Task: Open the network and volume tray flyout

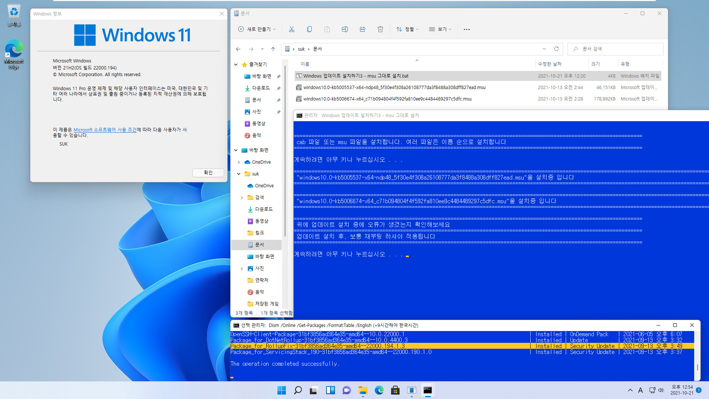Action: tap(656, 390)
